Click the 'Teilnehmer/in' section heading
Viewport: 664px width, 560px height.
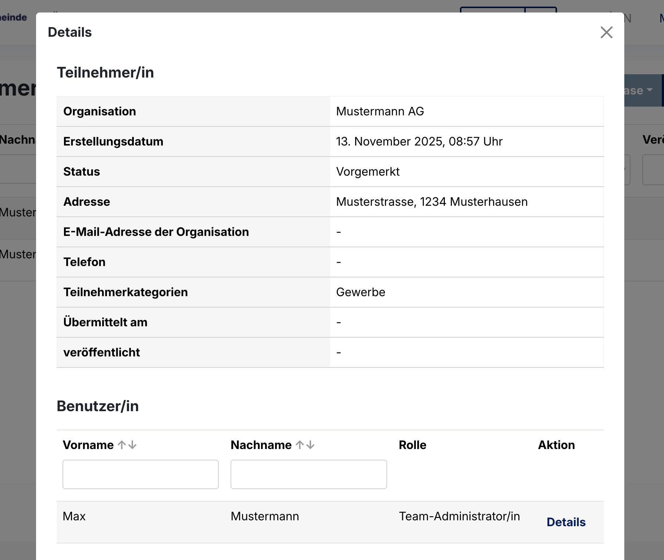105,72
